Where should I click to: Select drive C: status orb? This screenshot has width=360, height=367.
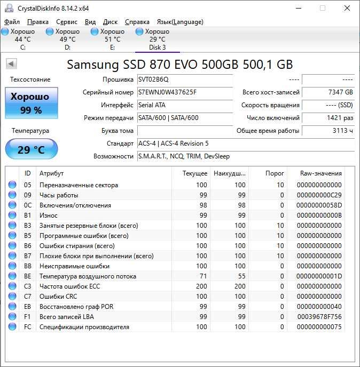(5, 31)
